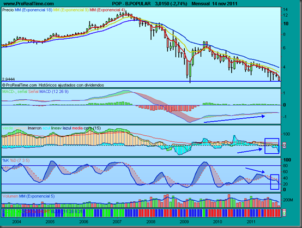
Task: Click the %D (7 3 5) legend label
Action: click(20, 160)
